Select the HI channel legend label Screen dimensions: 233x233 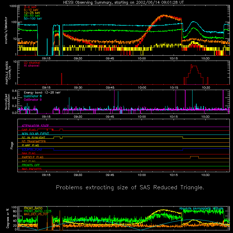(x=31, y=66)
